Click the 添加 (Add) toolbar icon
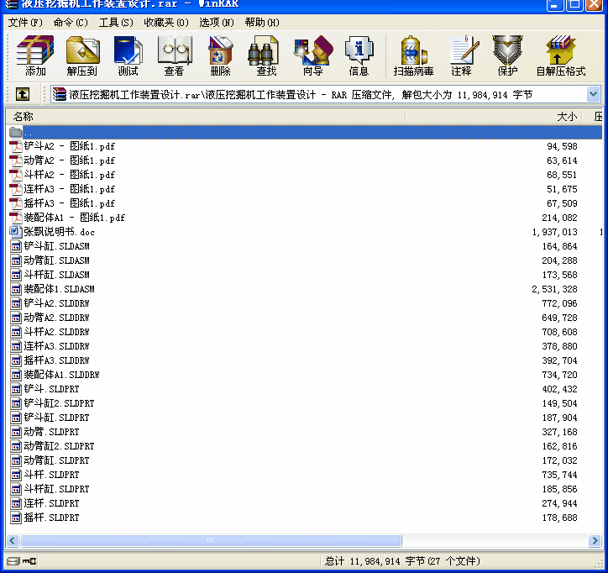 (35, 55)
